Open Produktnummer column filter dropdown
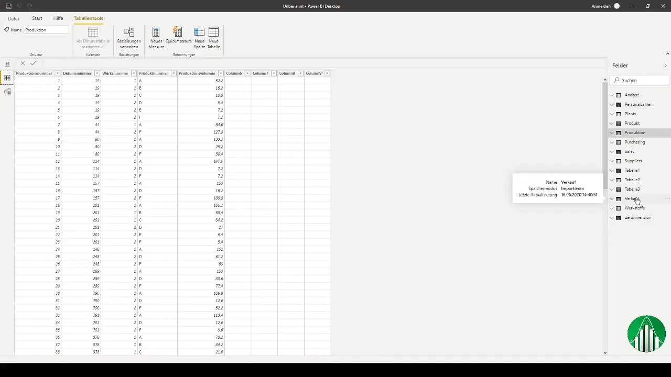The height and width of the screenshot is (377, 671). coord(174,73)
